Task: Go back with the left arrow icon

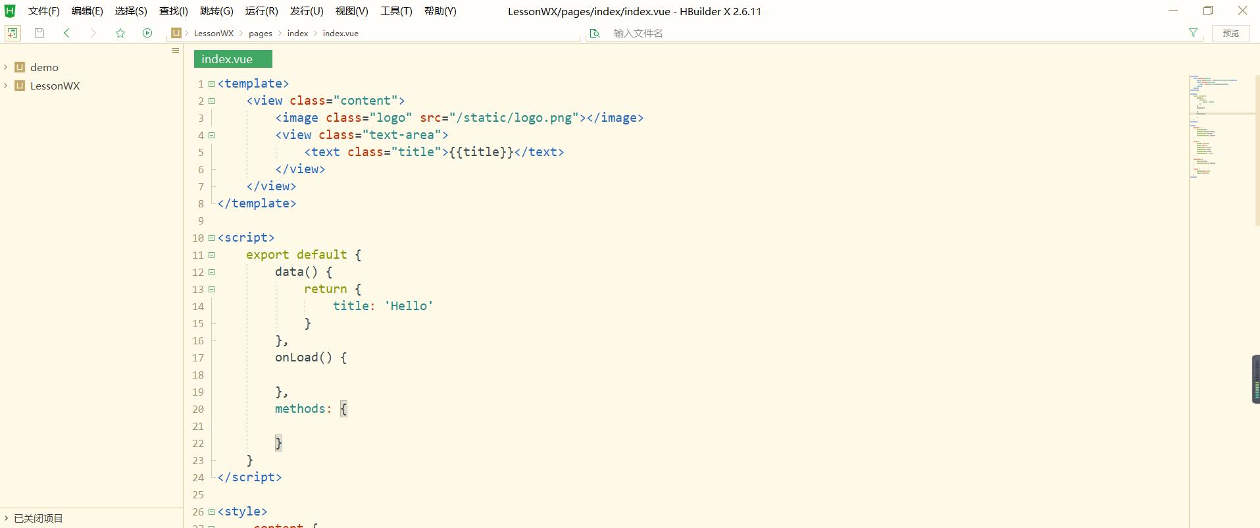Action: (x=66, y=33)
